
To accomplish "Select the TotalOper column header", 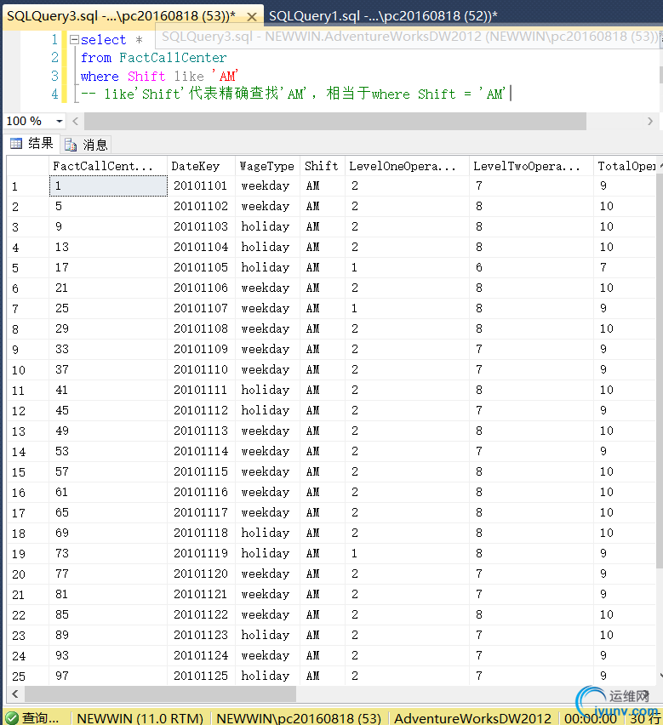I will click(x=625, y=166).
